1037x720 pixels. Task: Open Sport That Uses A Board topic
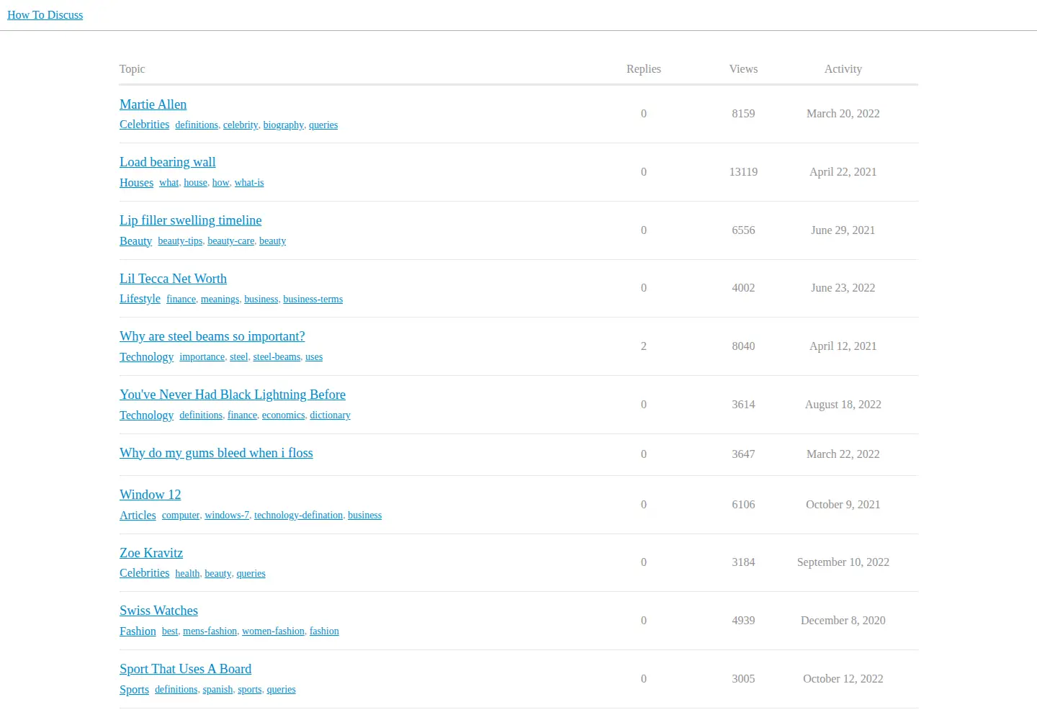185,669
